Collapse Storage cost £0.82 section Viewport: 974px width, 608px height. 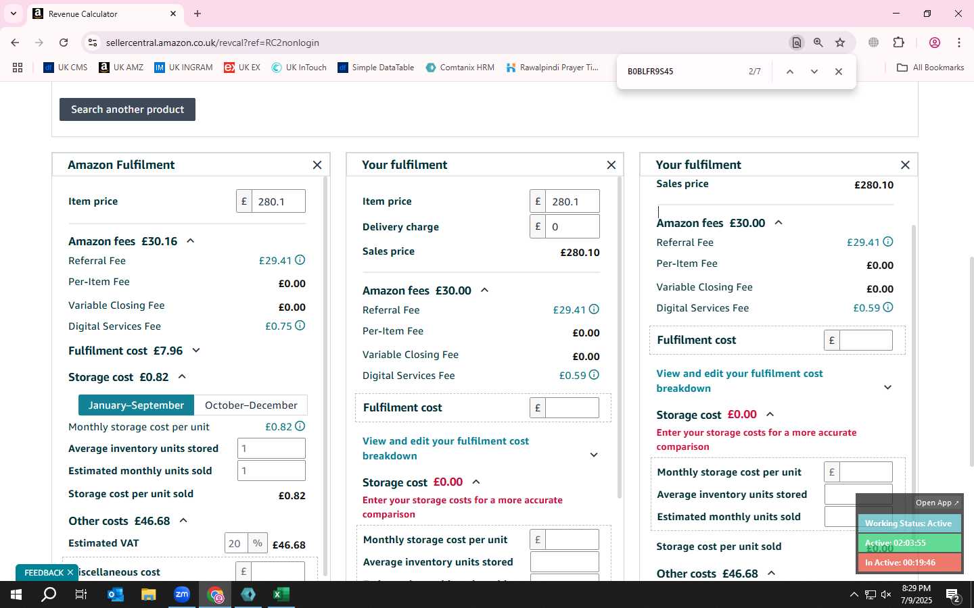click(x=182, y=377)
